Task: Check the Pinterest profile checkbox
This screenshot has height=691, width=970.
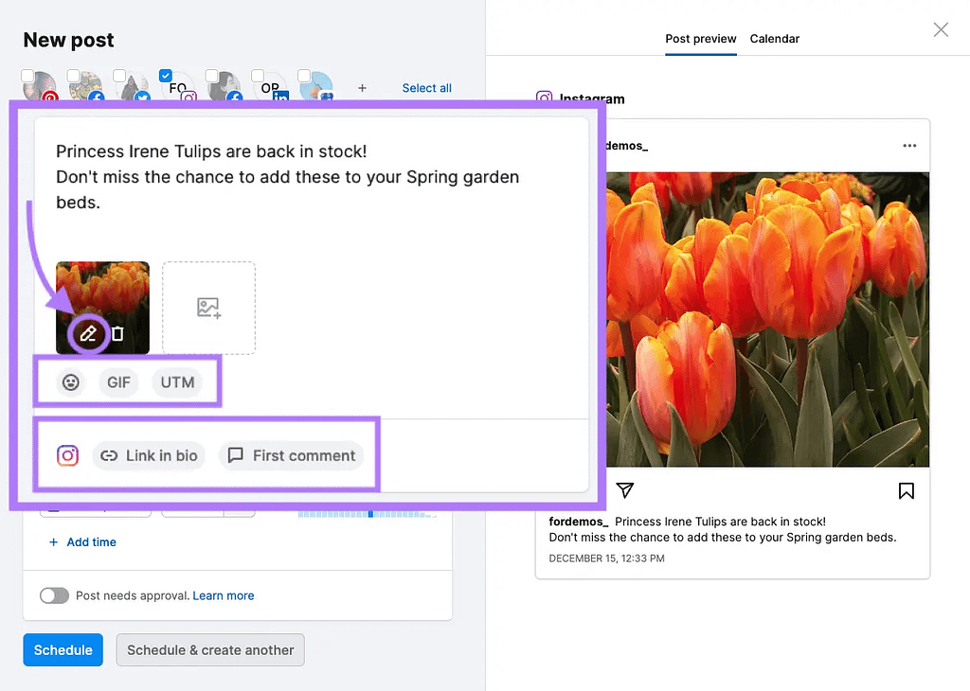Action: (x=28, y=76)
